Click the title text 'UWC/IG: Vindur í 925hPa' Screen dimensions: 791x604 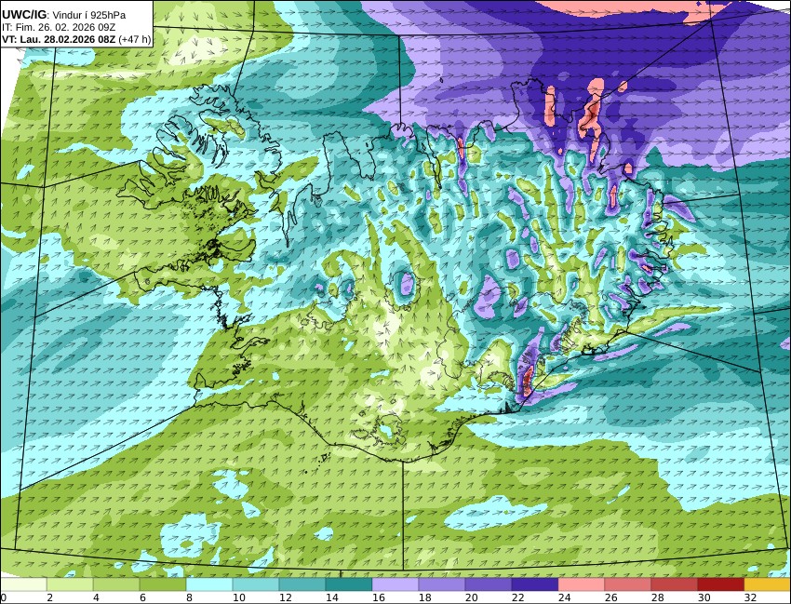[x=64, y=15]
